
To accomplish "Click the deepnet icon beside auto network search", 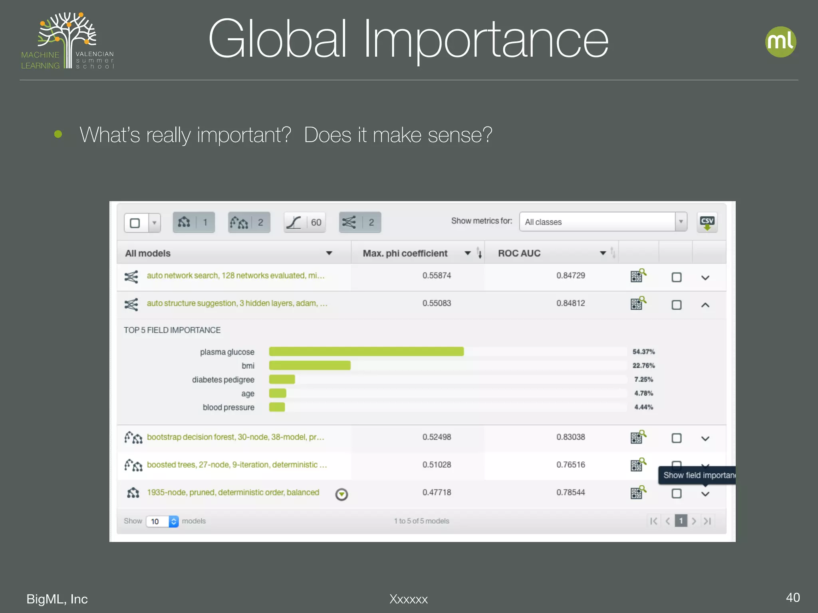I will (x=131, y=277).
